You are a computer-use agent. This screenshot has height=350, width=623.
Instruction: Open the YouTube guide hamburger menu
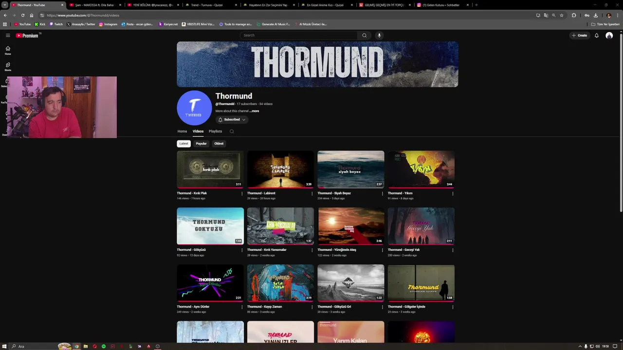[x=8, y=35]
